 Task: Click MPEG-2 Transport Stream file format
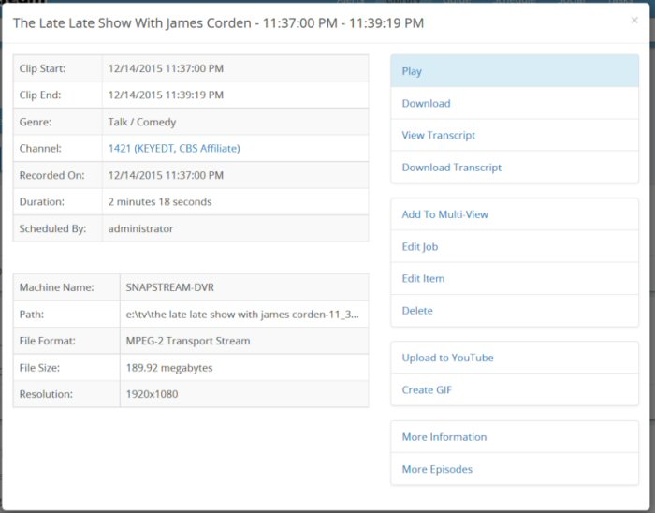(188, 341)
